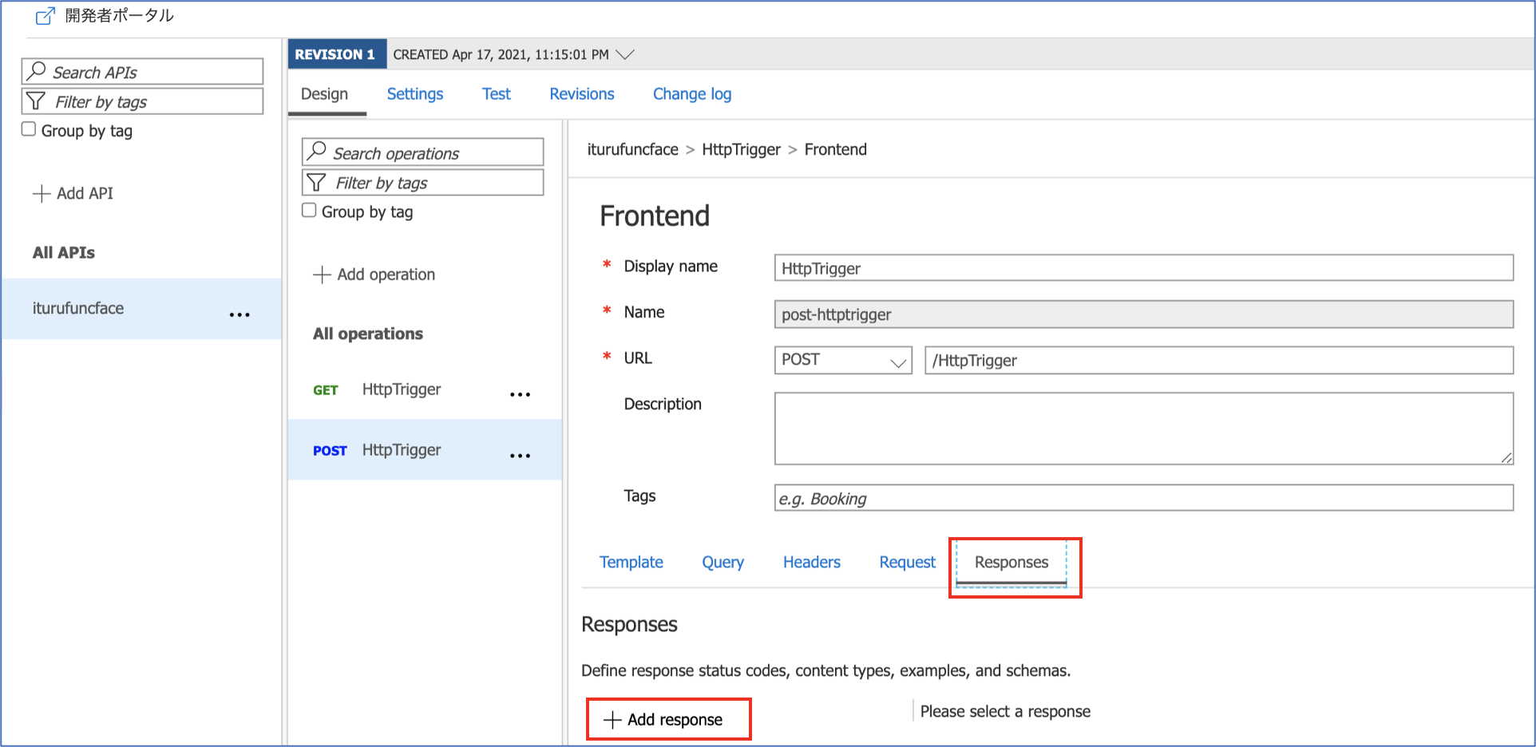Open the Change log tab
1536x747 pixels.
click(692, 94)
